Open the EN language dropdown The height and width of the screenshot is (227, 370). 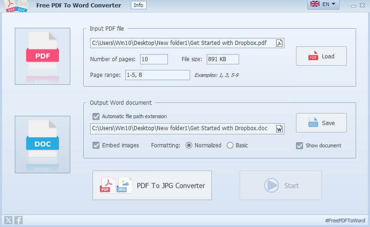pyautogui.click(x=323, y=4)
